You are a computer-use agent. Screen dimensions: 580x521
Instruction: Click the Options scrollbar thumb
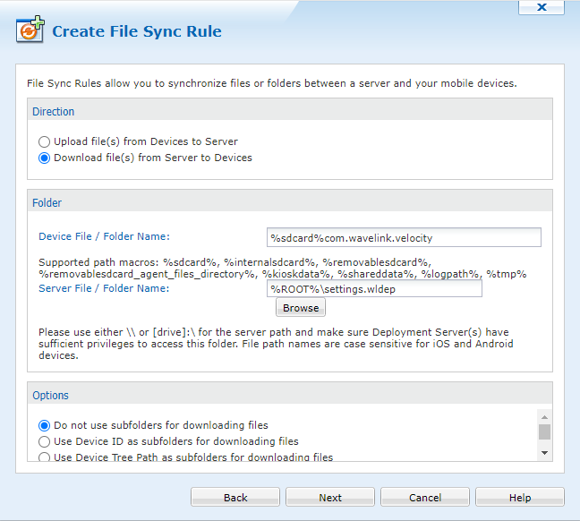[x=544, y=431]
